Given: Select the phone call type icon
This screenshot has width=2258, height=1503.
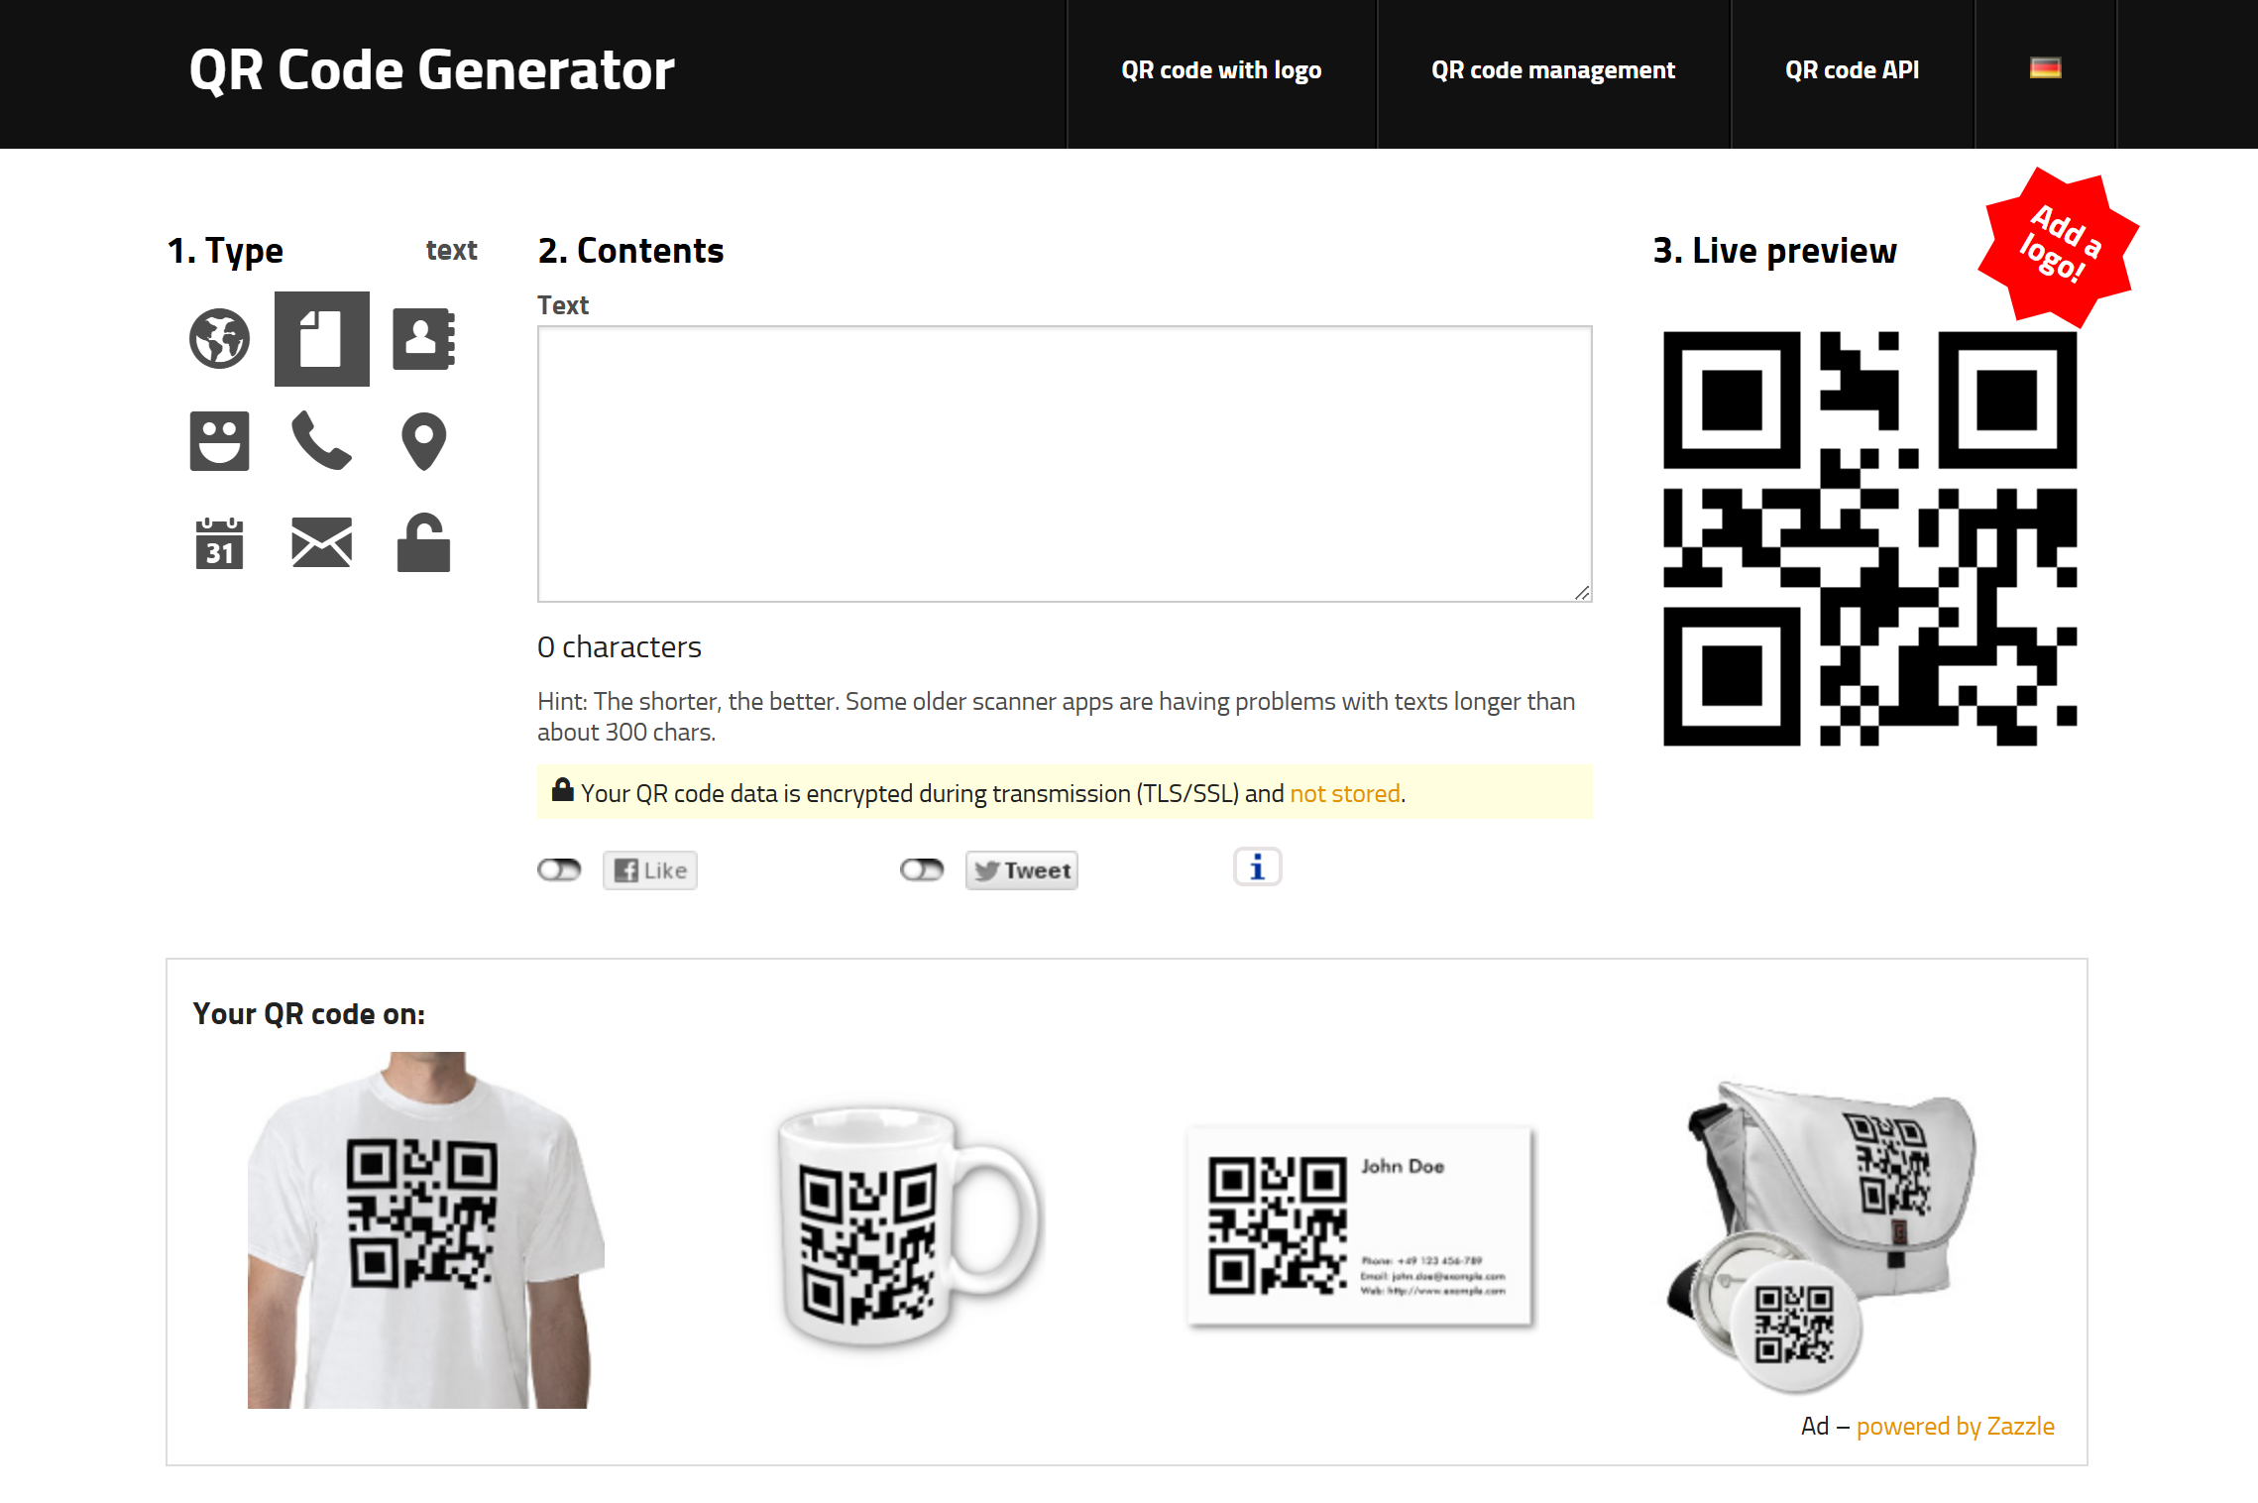Looking at the screenshot, I should (x=322, y=441).
